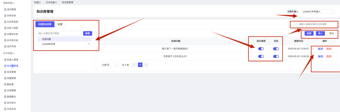This screenshot has height=112, width=340.
Task: Toggle 是否推荐 for 鞋子穿了一周开胶能退吗
Action: (x=261, y=49)
